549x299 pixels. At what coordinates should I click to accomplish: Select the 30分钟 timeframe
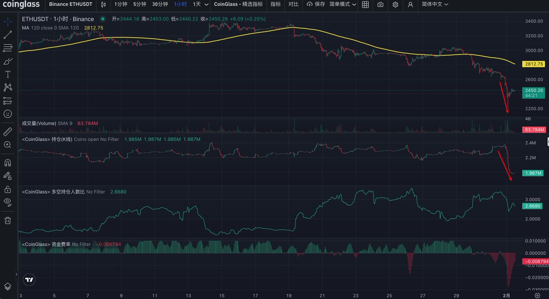click(x=160, y=5)
